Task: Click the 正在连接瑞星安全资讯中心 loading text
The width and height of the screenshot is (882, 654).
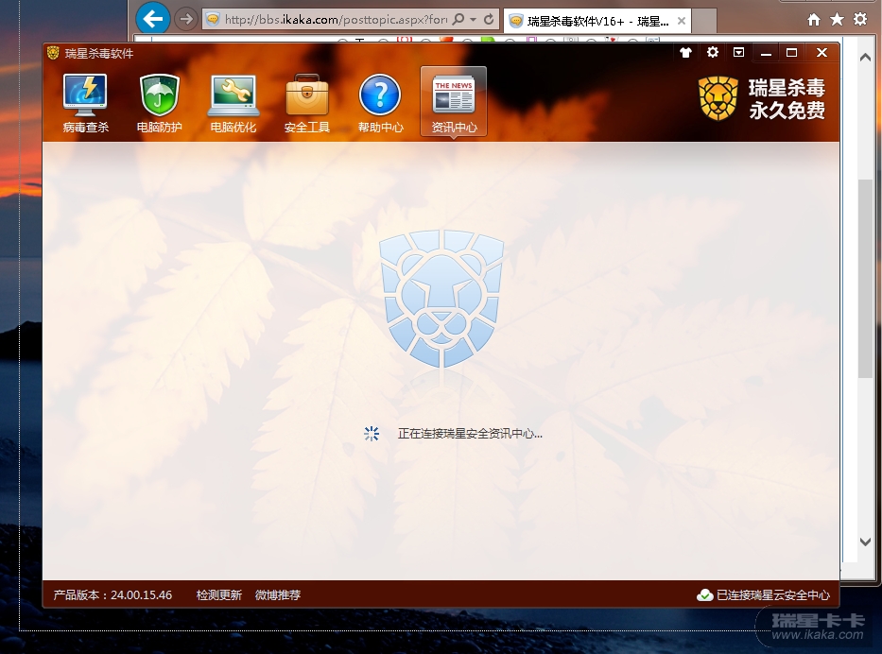Action: click(470, 434)
